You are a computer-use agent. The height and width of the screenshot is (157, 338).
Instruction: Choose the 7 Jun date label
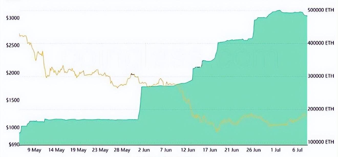[x=166, y=150]
